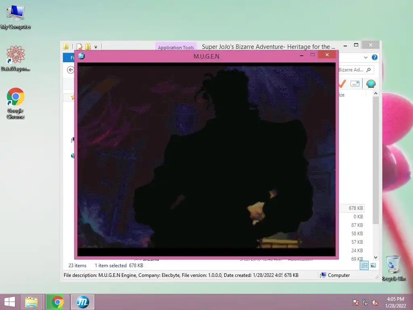The image size is (413, 310).
Task: Open the Application Tools ribbon tab
Action: [x=176, y=47]
